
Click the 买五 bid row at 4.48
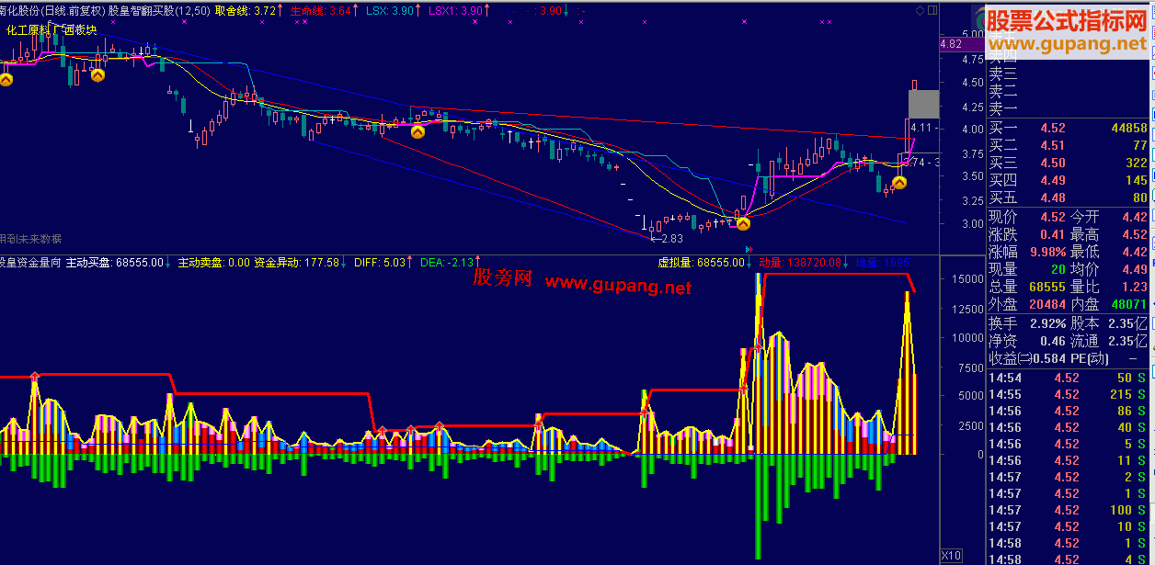pos(1068,198)
